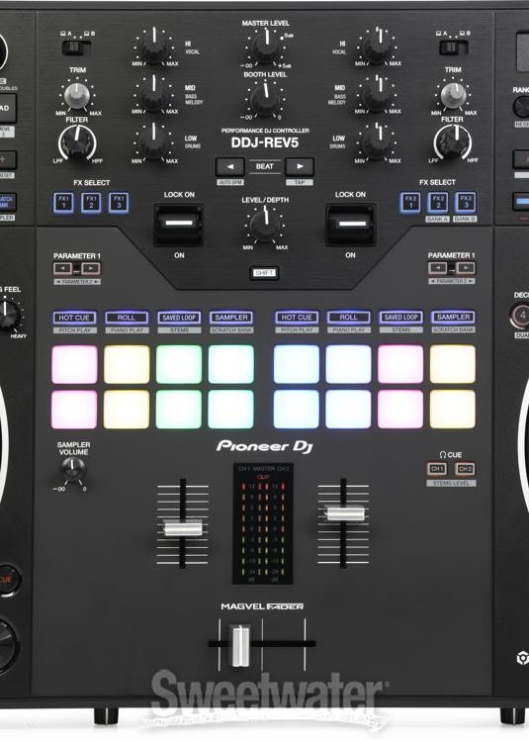Click the right channel MID EQ knob
This screenshot has width=529, height=742.
tap(377, 96)
